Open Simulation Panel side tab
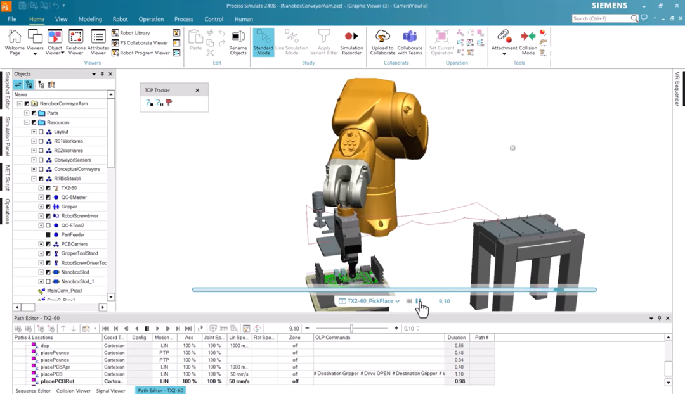 pos(8,136)
